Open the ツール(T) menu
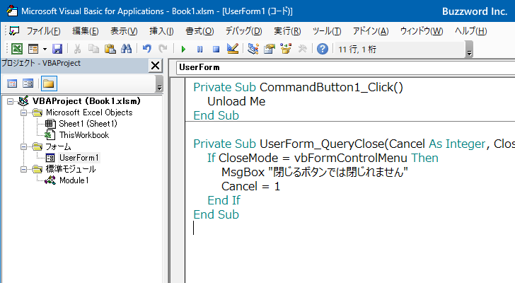 (x=327, y=31)
